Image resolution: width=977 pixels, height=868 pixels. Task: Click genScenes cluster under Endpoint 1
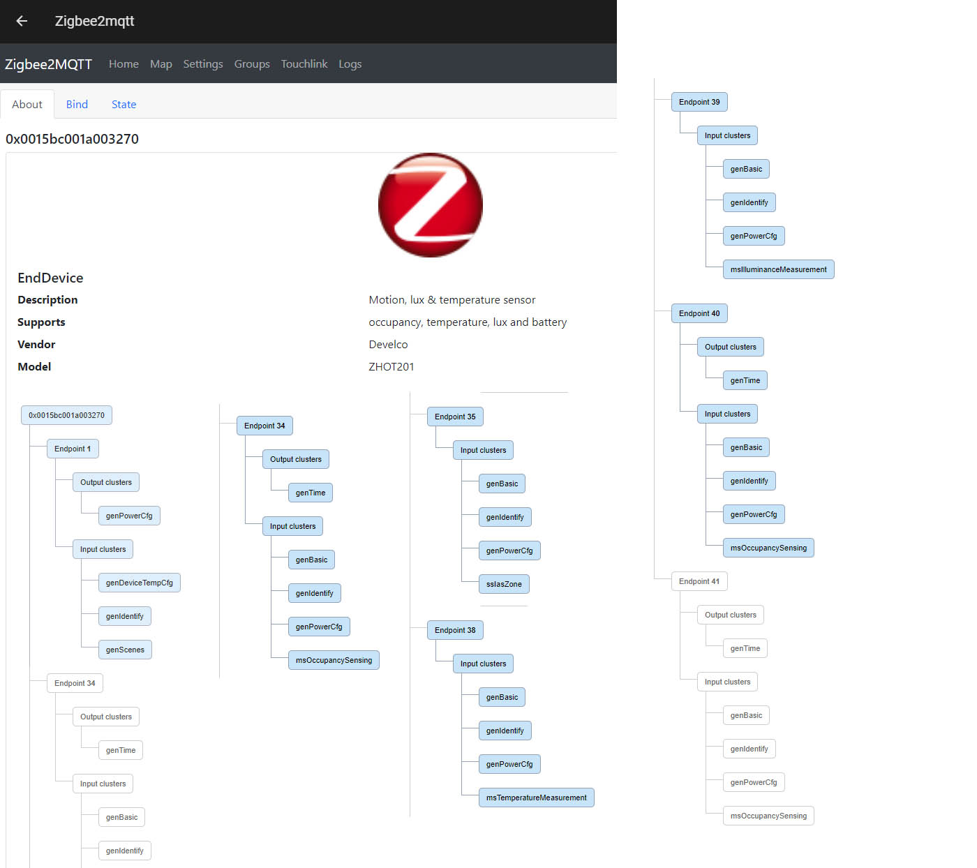click(124, 649)
